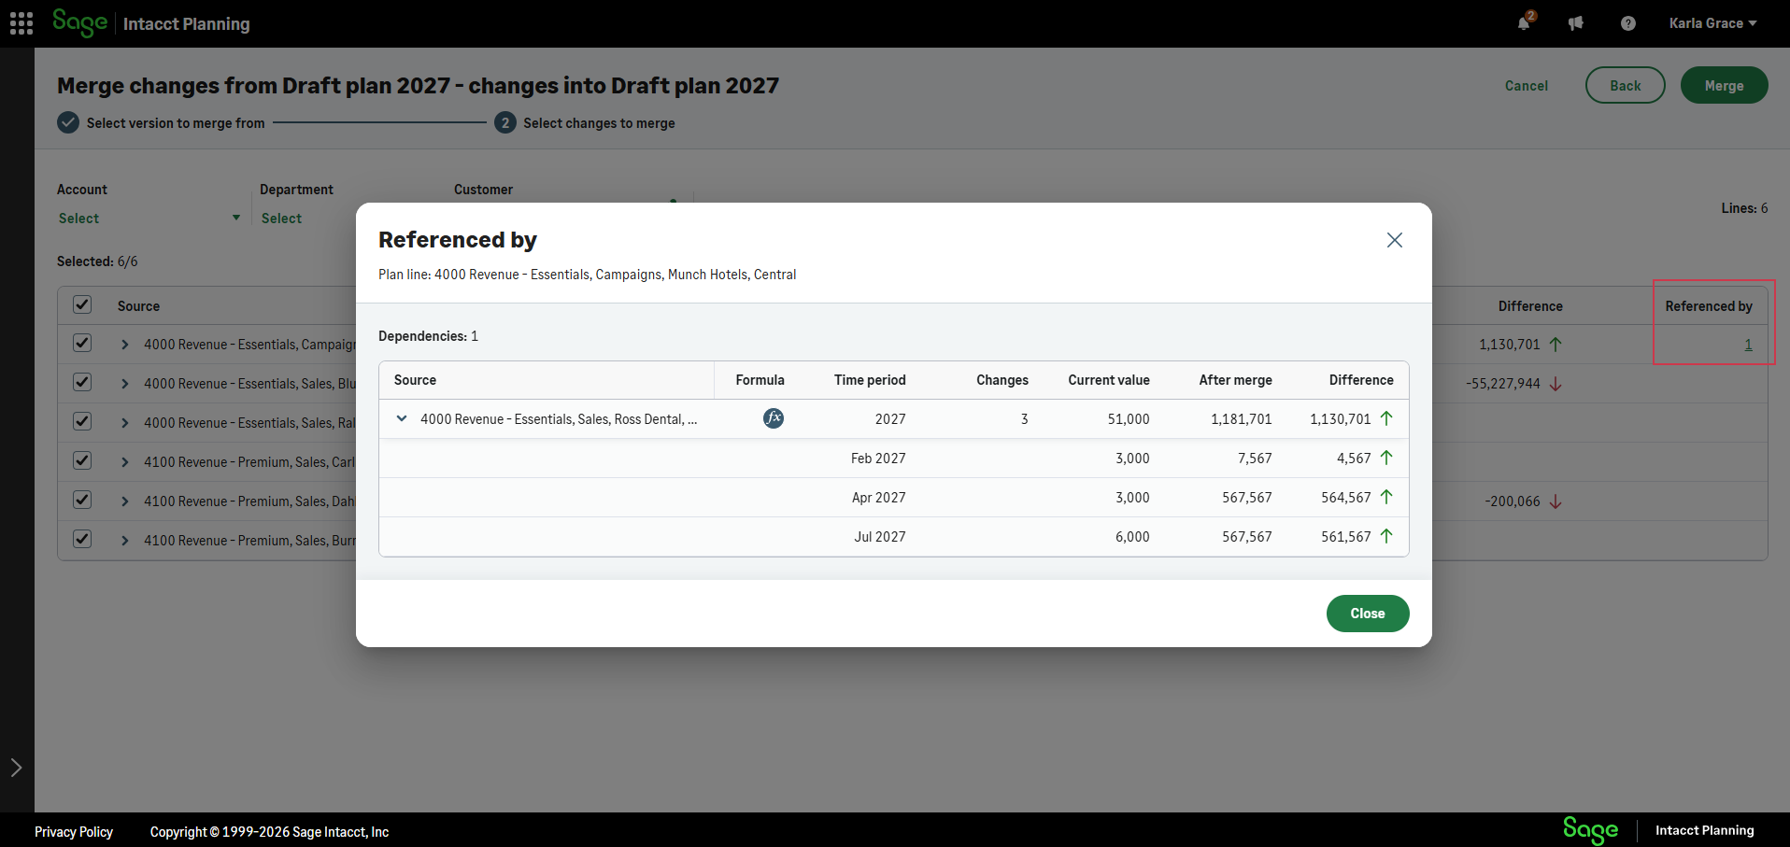The height and width of the screenshot is (847, 1790).
Task: Open the announcements megaphone icon
Action: [1576, 23]
